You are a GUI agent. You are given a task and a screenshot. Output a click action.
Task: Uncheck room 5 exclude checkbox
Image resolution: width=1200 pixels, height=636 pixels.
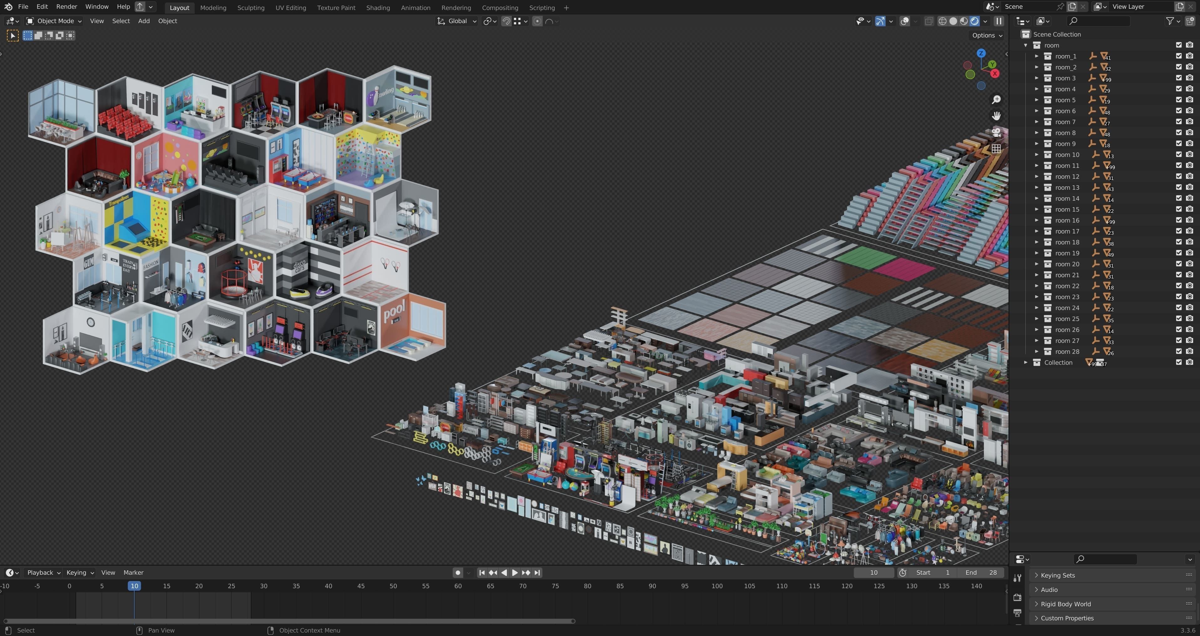1179,100
